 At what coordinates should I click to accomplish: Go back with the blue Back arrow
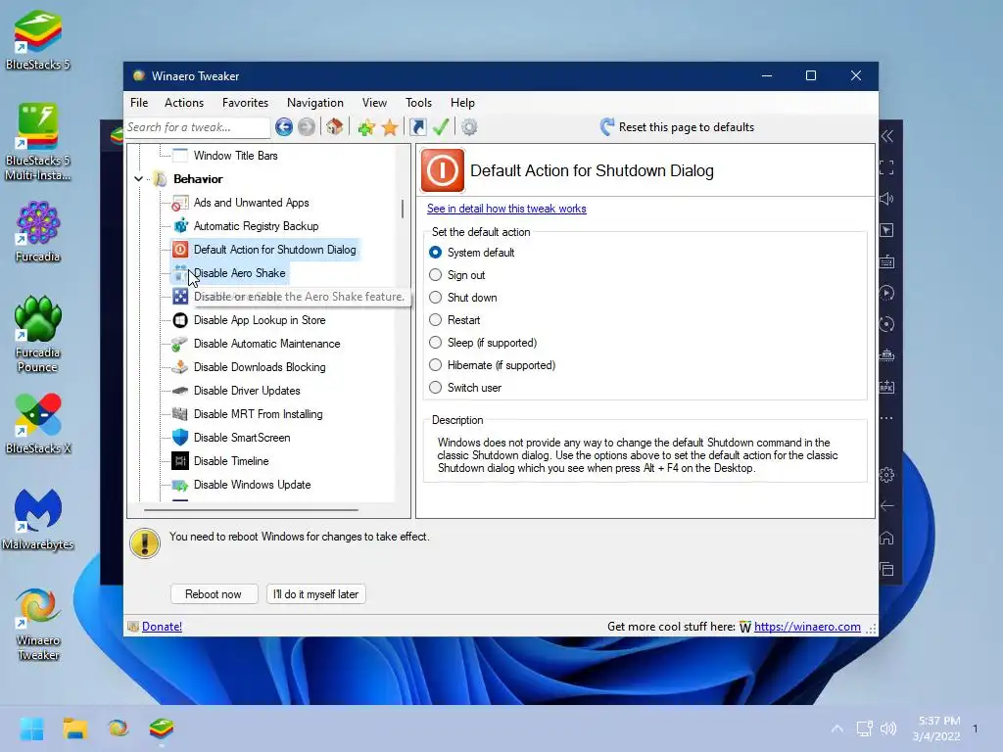tap(284, 127)
